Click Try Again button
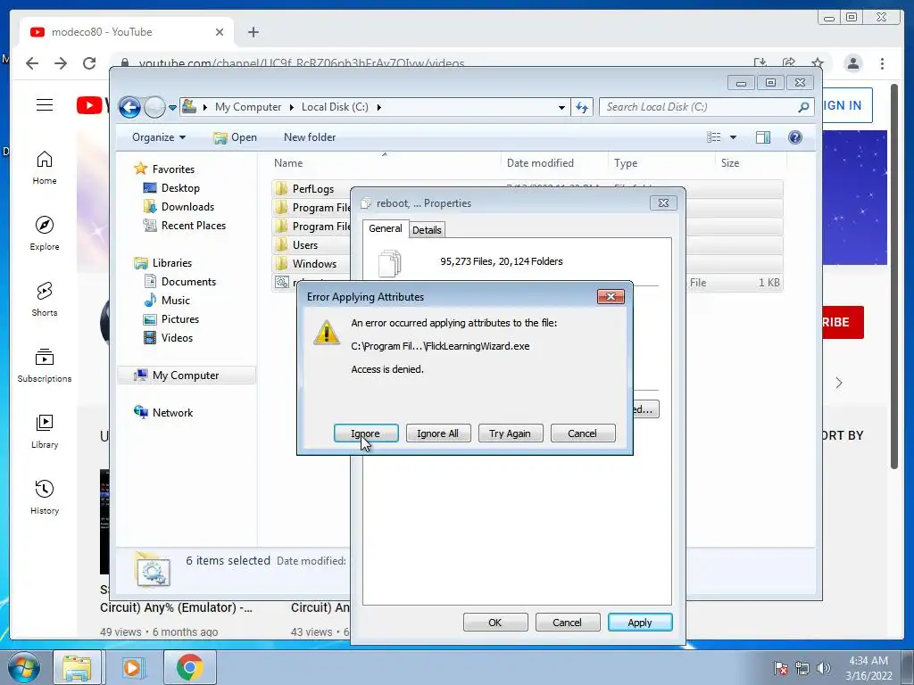Viewport: 914px width, 685px height. tap(510, 433)
